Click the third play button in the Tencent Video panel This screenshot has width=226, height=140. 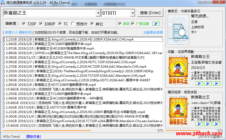217,124
